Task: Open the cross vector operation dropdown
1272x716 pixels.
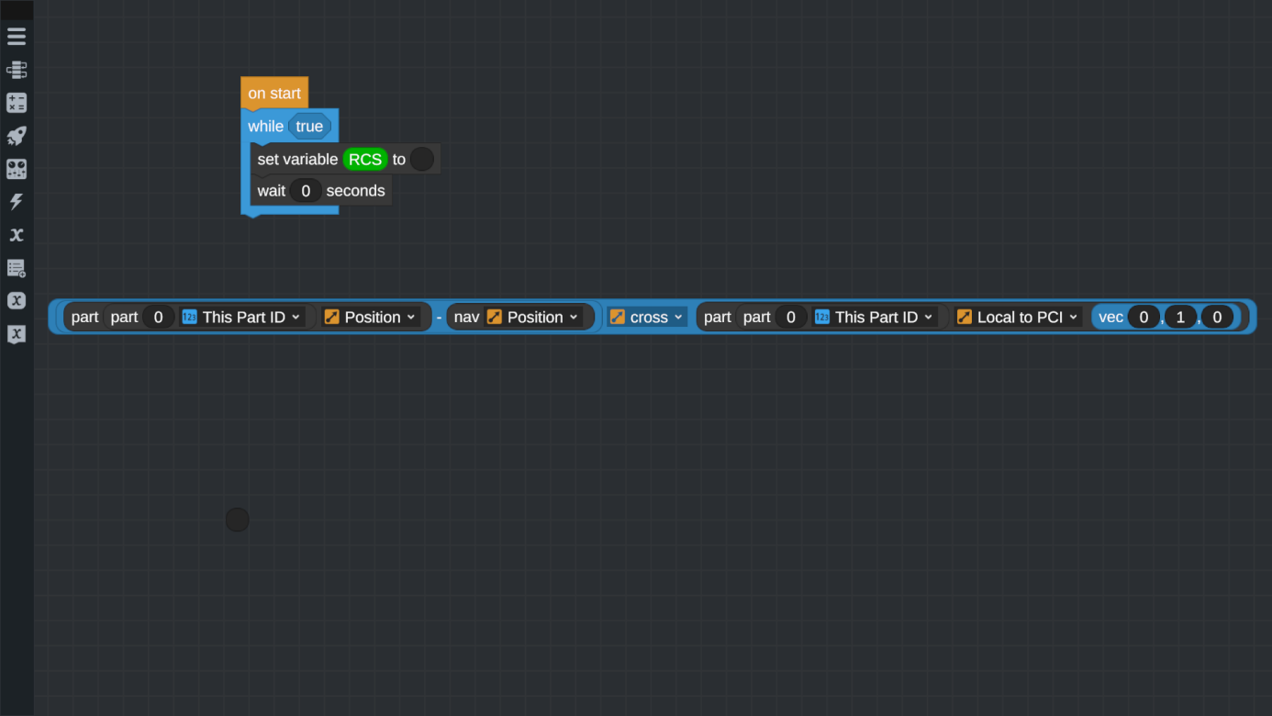Action: [x=647, y=317]
